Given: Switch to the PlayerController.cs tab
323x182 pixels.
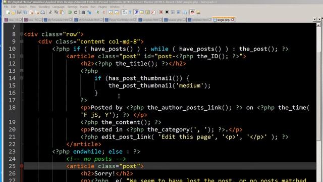Looking at the screenshot, I should 120,20.
